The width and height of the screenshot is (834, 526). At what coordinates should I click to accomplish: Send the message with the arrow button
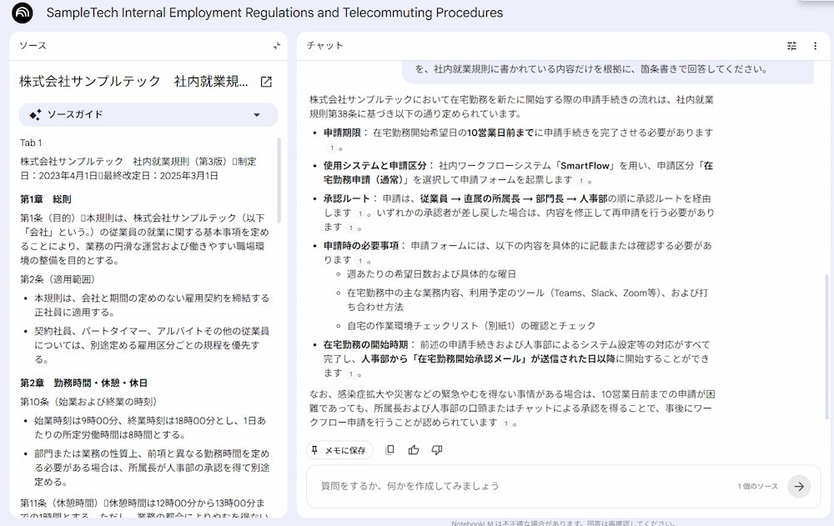coord(800,486)
